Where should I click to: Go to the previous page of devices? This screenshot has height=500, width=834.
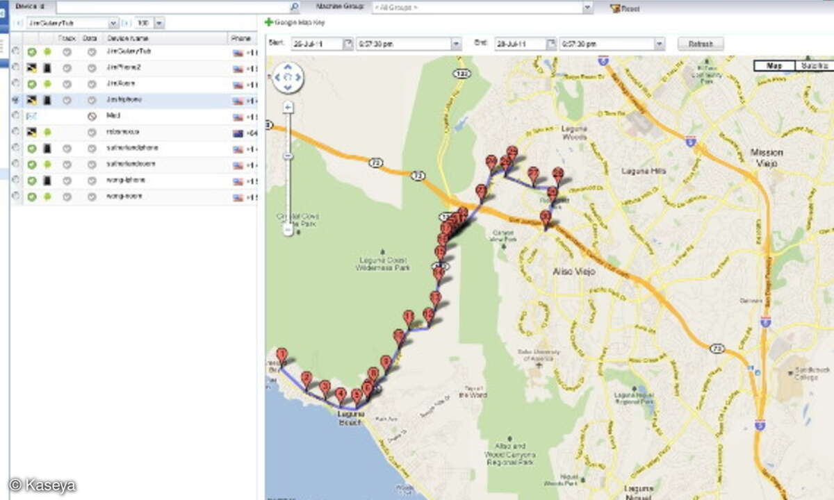18,23
